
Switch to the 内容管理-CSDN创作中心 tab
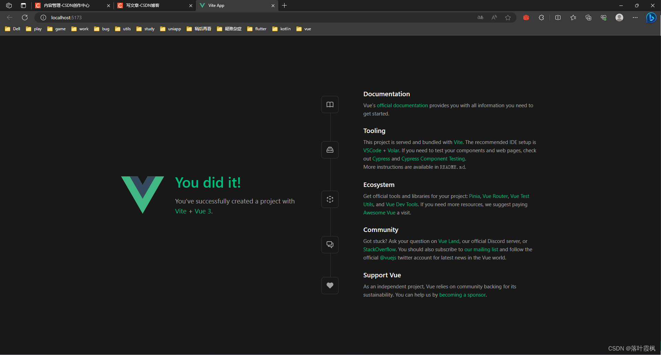click(72, 5)
